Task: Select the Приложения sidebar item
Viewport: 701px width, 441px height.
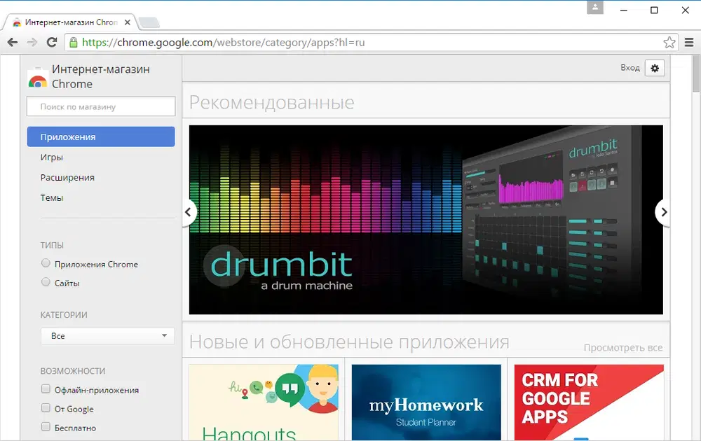Action: click(x=101, y=136)
